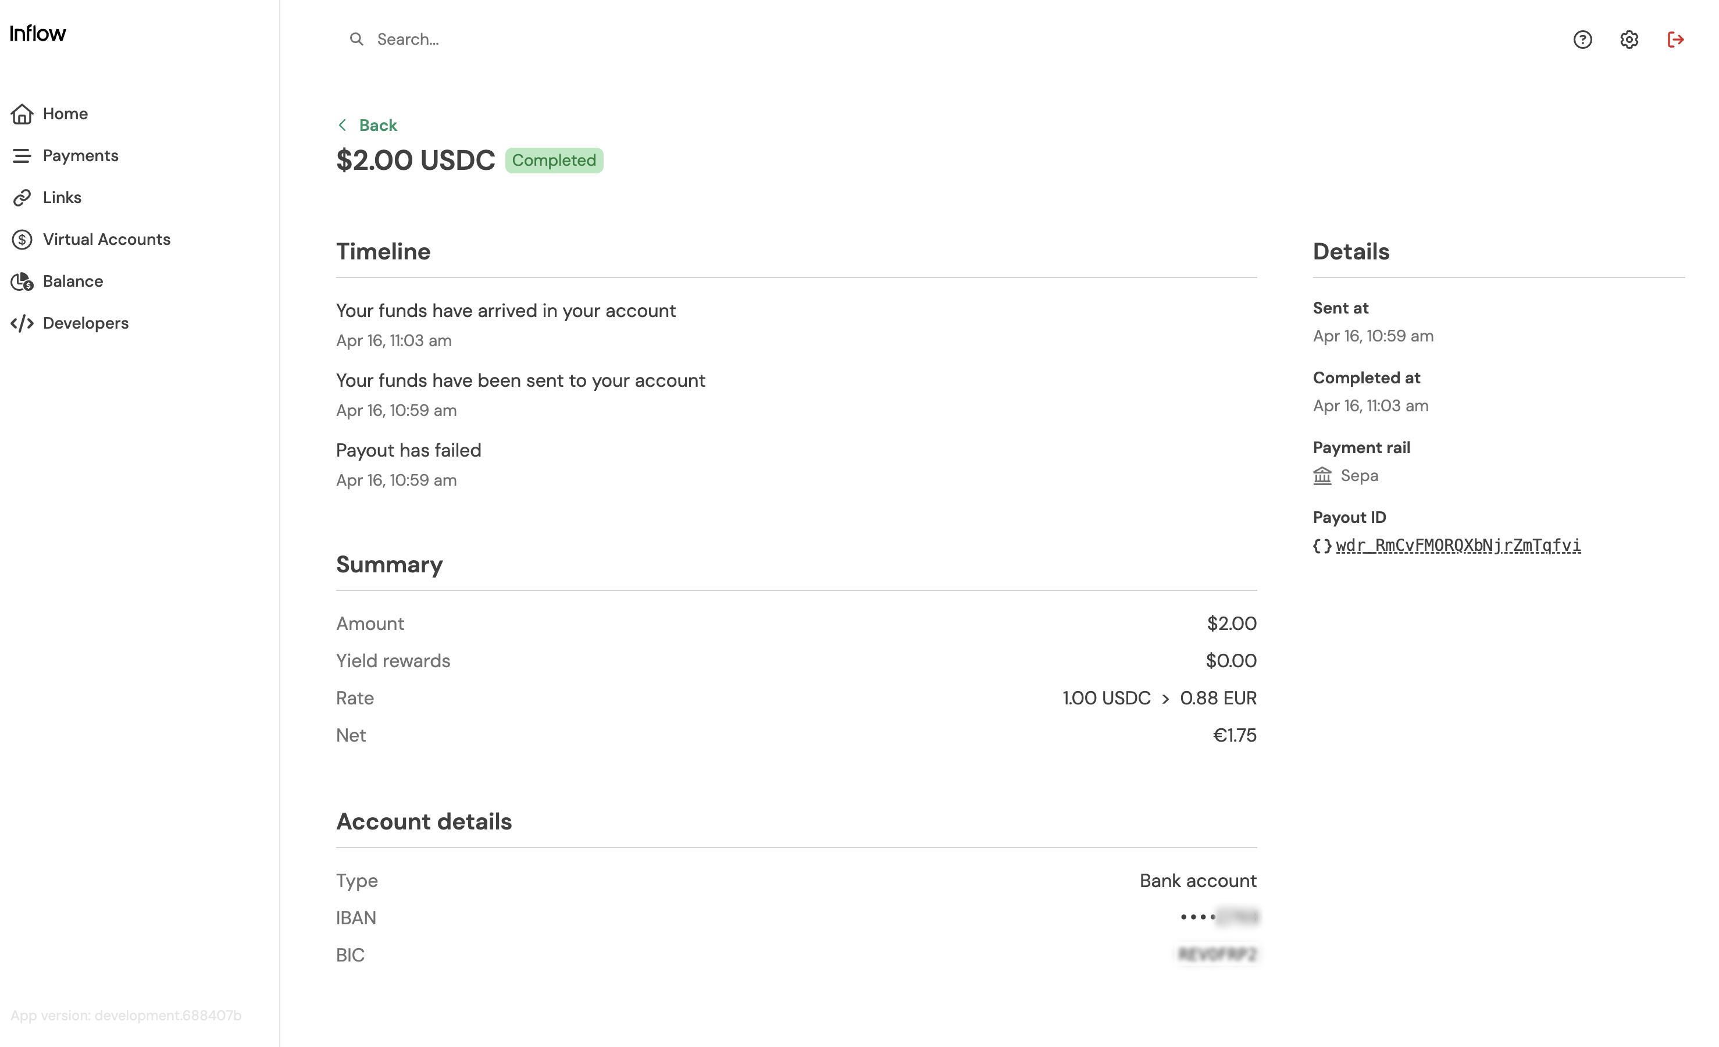Screen dimensions: 1719x1047
Task: Open help via question mark icon
Action: (x=1582, y=40)
